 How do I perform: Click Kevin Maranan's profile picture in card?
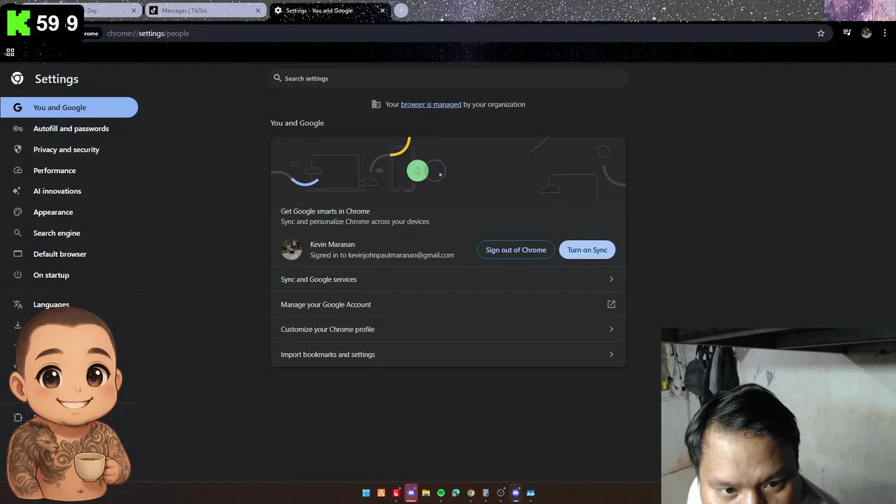coord(291,249)
